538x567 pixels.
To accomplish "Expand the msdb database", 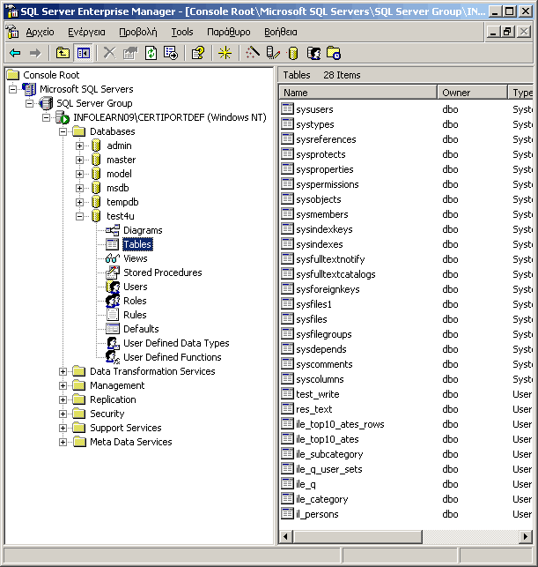I will click(80, 188).
